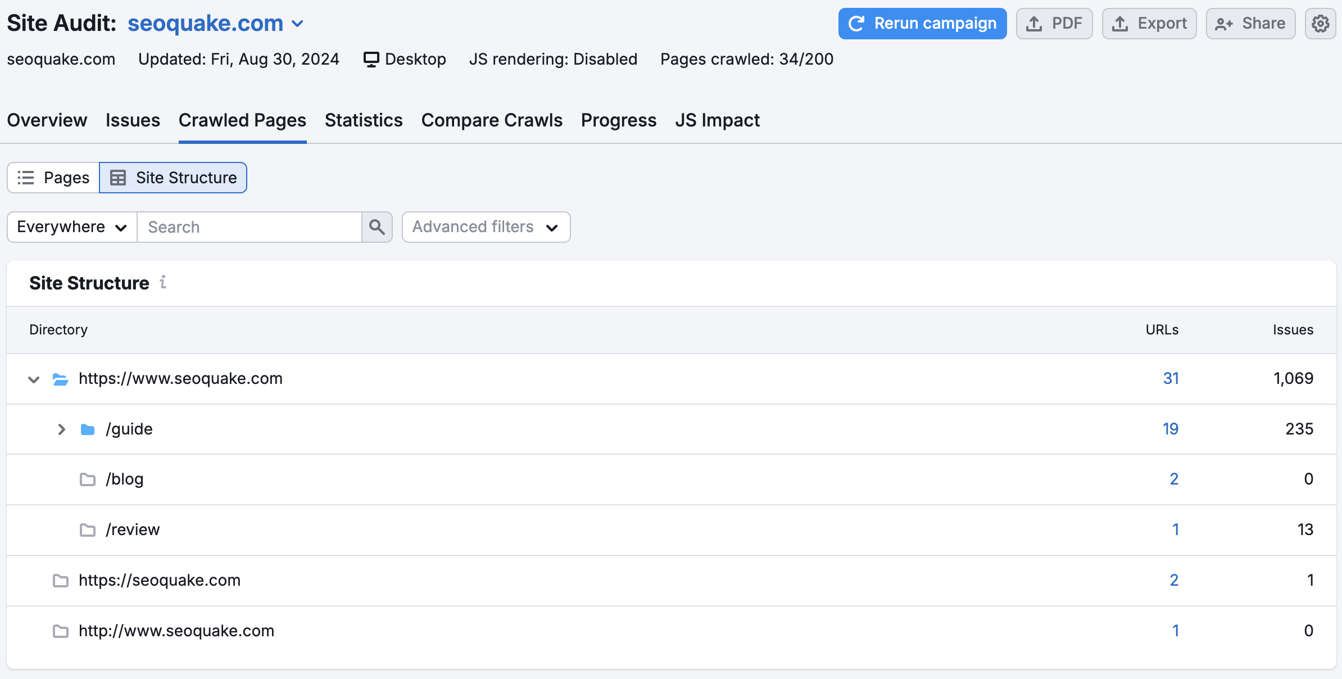Image resolution: width=1342 pixels, height=679 pixels.
Task: Click the folder icon next to /blog
Action: click(88, 479)
